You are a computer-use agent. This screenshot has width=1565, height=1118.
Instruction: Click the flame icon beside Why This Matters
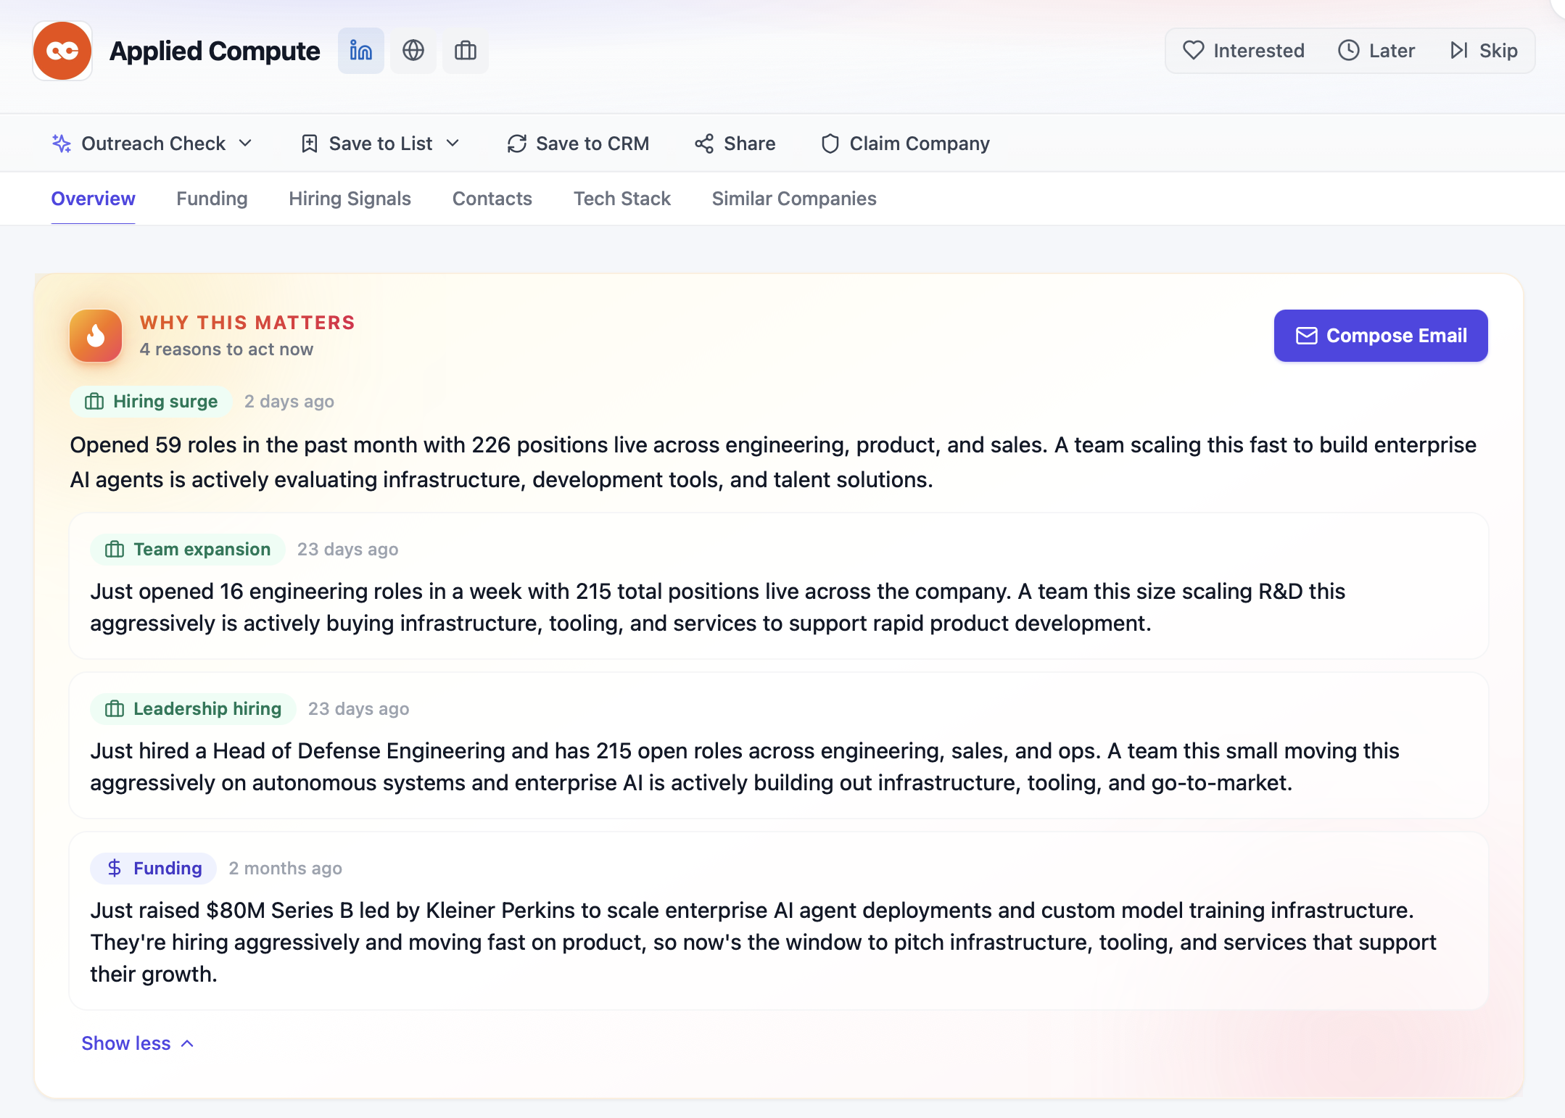[x=96, y=336]
